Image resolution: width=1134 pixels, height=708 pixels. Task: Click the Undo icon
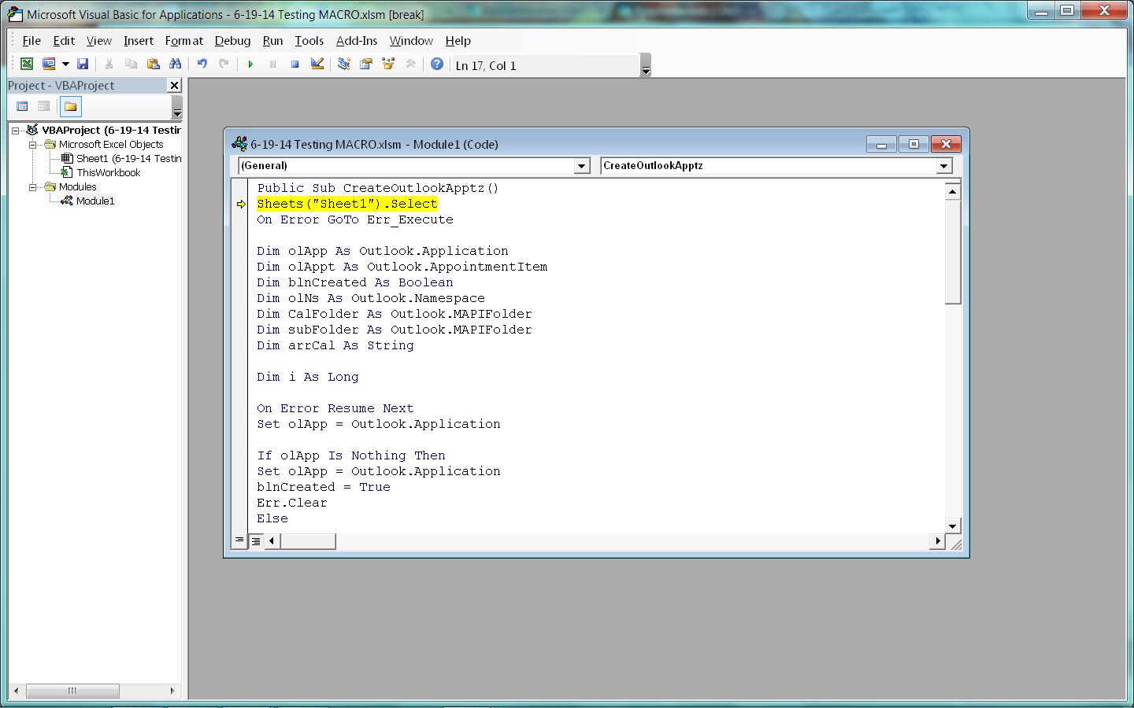202,65
